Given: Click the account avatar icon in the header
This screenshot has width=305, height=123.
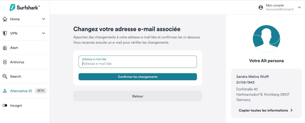Looking at the screenshot, I should point(261,7).
